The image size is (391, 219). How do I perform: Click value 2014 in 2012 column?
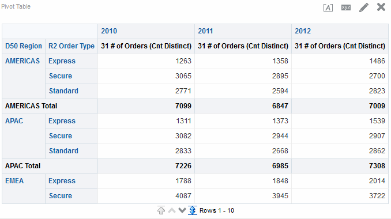pos(377,181)
